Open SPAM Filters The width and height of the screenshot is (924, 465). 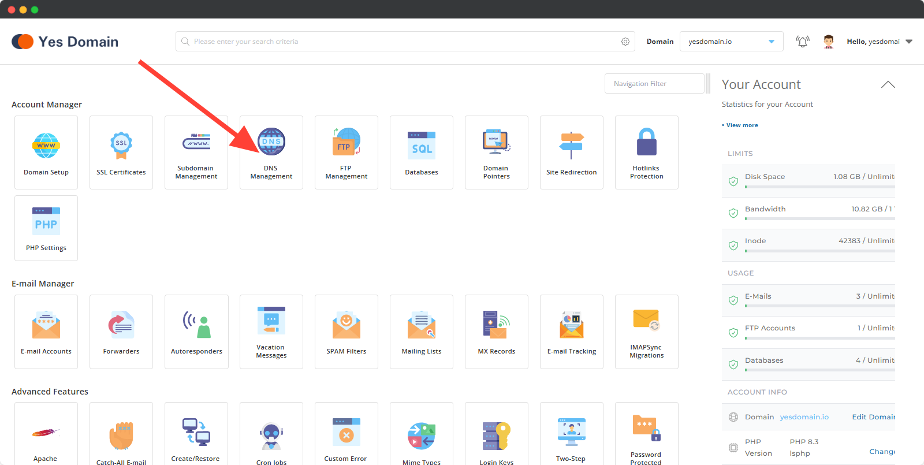point(346,332)
